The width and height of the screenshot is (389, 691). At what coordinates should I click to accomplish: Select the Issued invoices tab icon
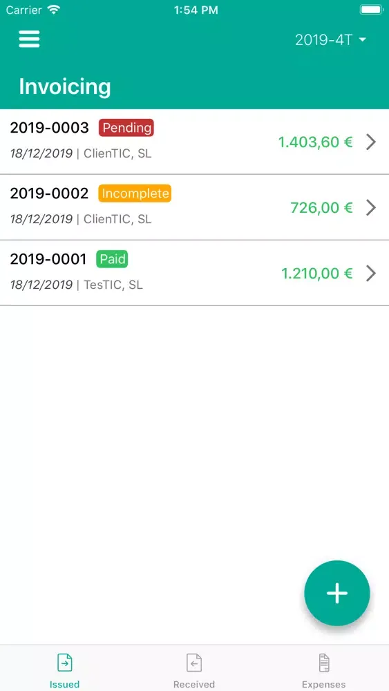[x=64, y=663]
